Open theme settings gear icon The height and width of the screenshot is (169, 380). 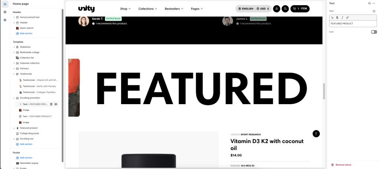(5, 12)
